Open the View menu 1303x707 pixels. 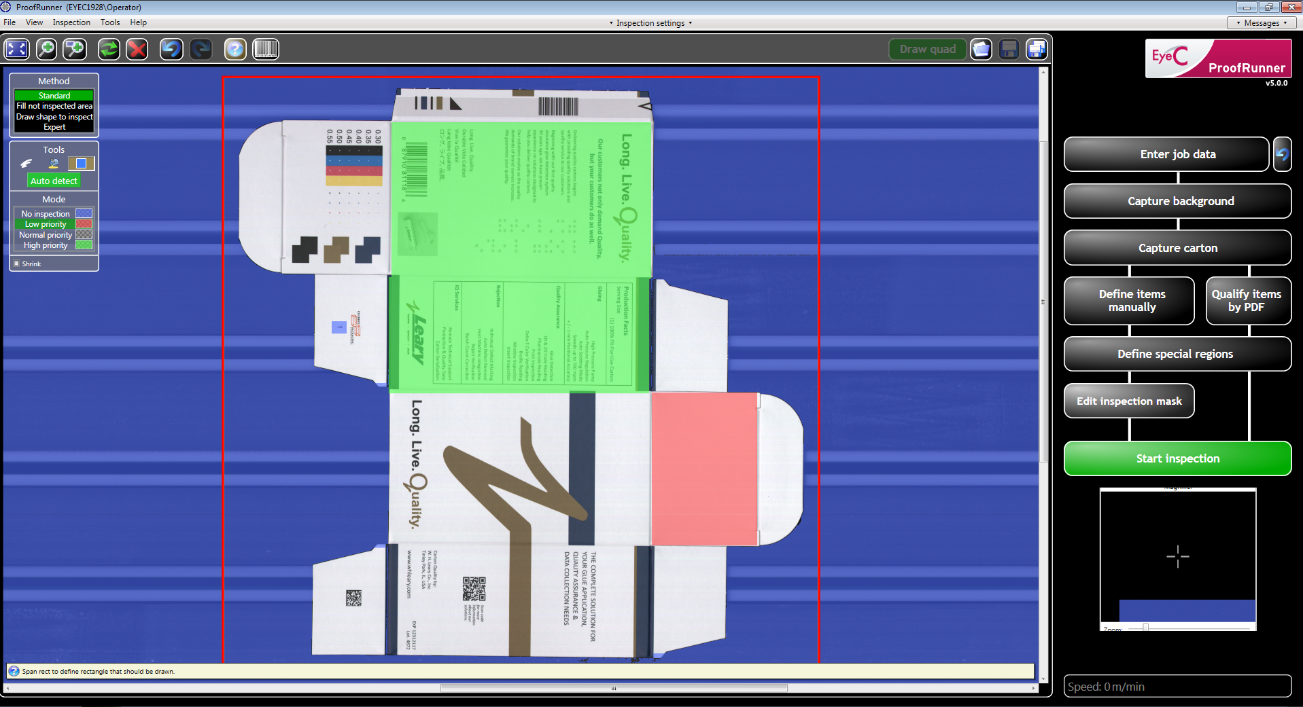(34, 22)
